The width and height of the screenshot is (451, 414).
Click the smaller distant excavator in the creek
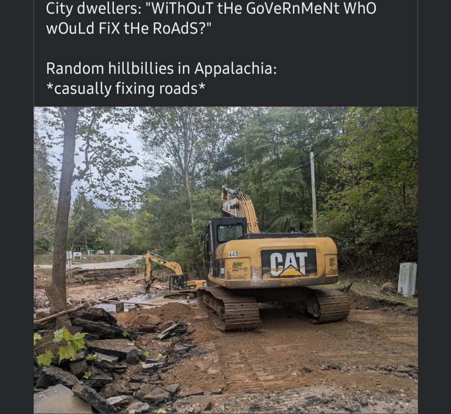click(173, 275)
